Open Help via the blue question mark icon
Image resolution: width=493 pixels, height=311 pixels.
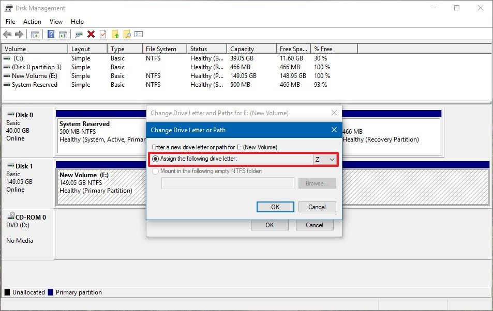point(51,34)
